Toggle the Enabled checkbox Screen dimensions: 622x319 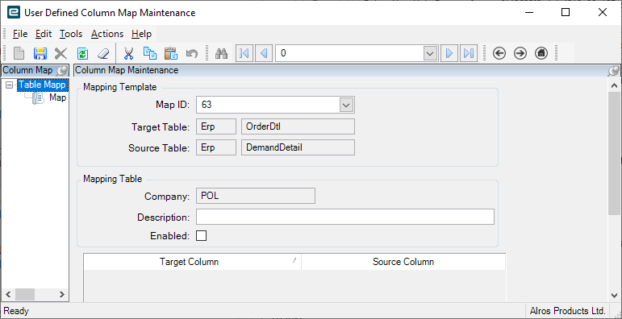point(202,236)
